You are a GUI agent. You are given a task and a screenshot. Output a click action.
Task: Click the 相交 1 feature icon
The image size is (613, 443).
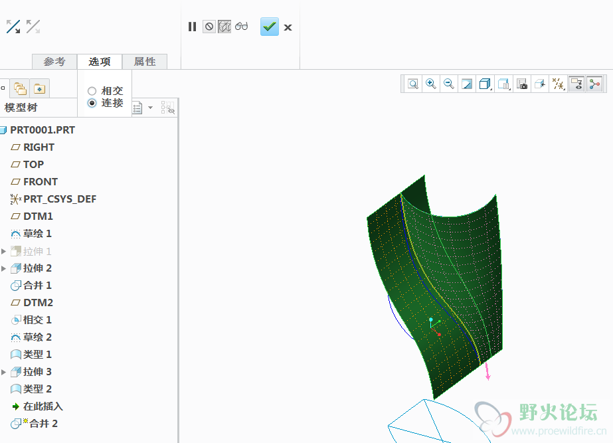(16, 320)
